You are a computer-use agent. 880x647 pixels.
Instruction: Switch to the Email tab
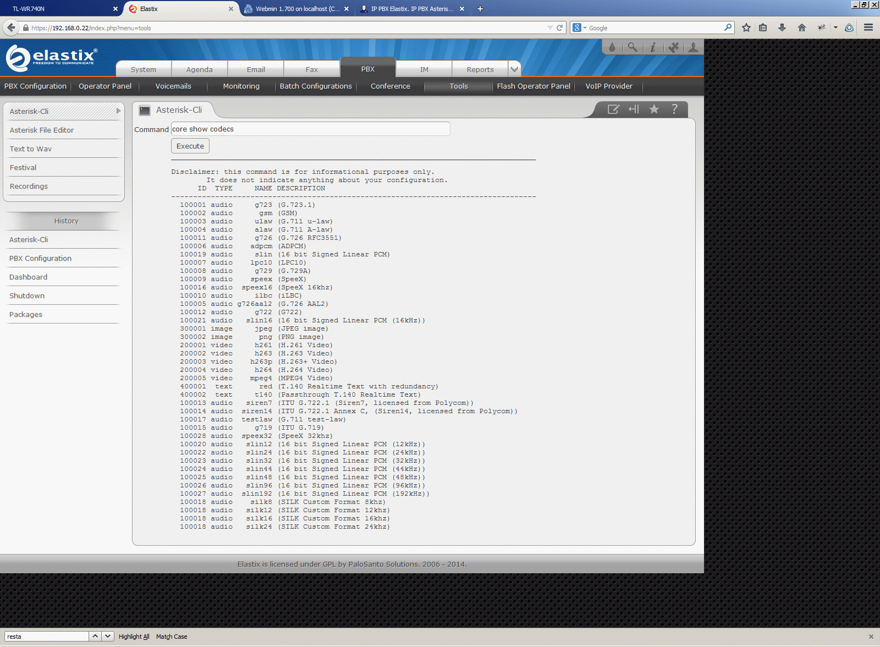[x=256, y=69]
